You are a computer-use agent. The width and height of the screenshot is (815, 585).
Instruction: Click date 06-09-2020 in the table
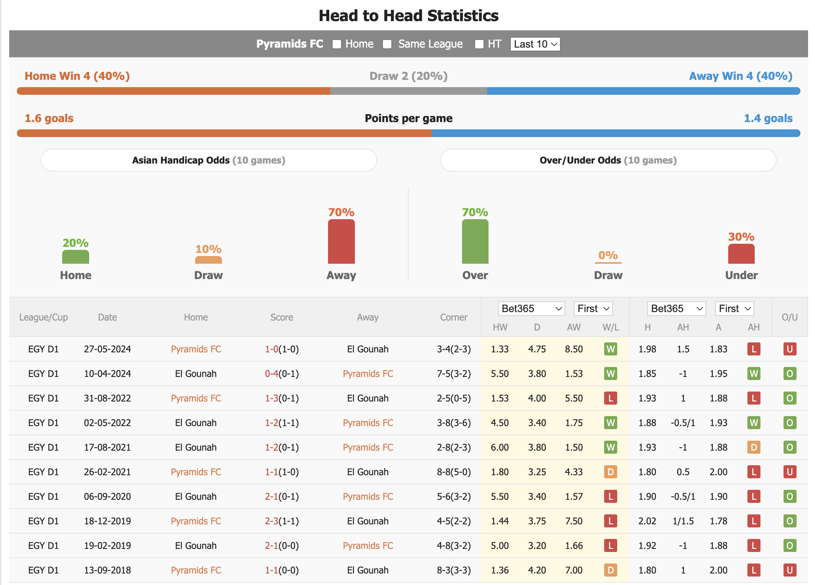pyautogui.click(x=108, y=496)
